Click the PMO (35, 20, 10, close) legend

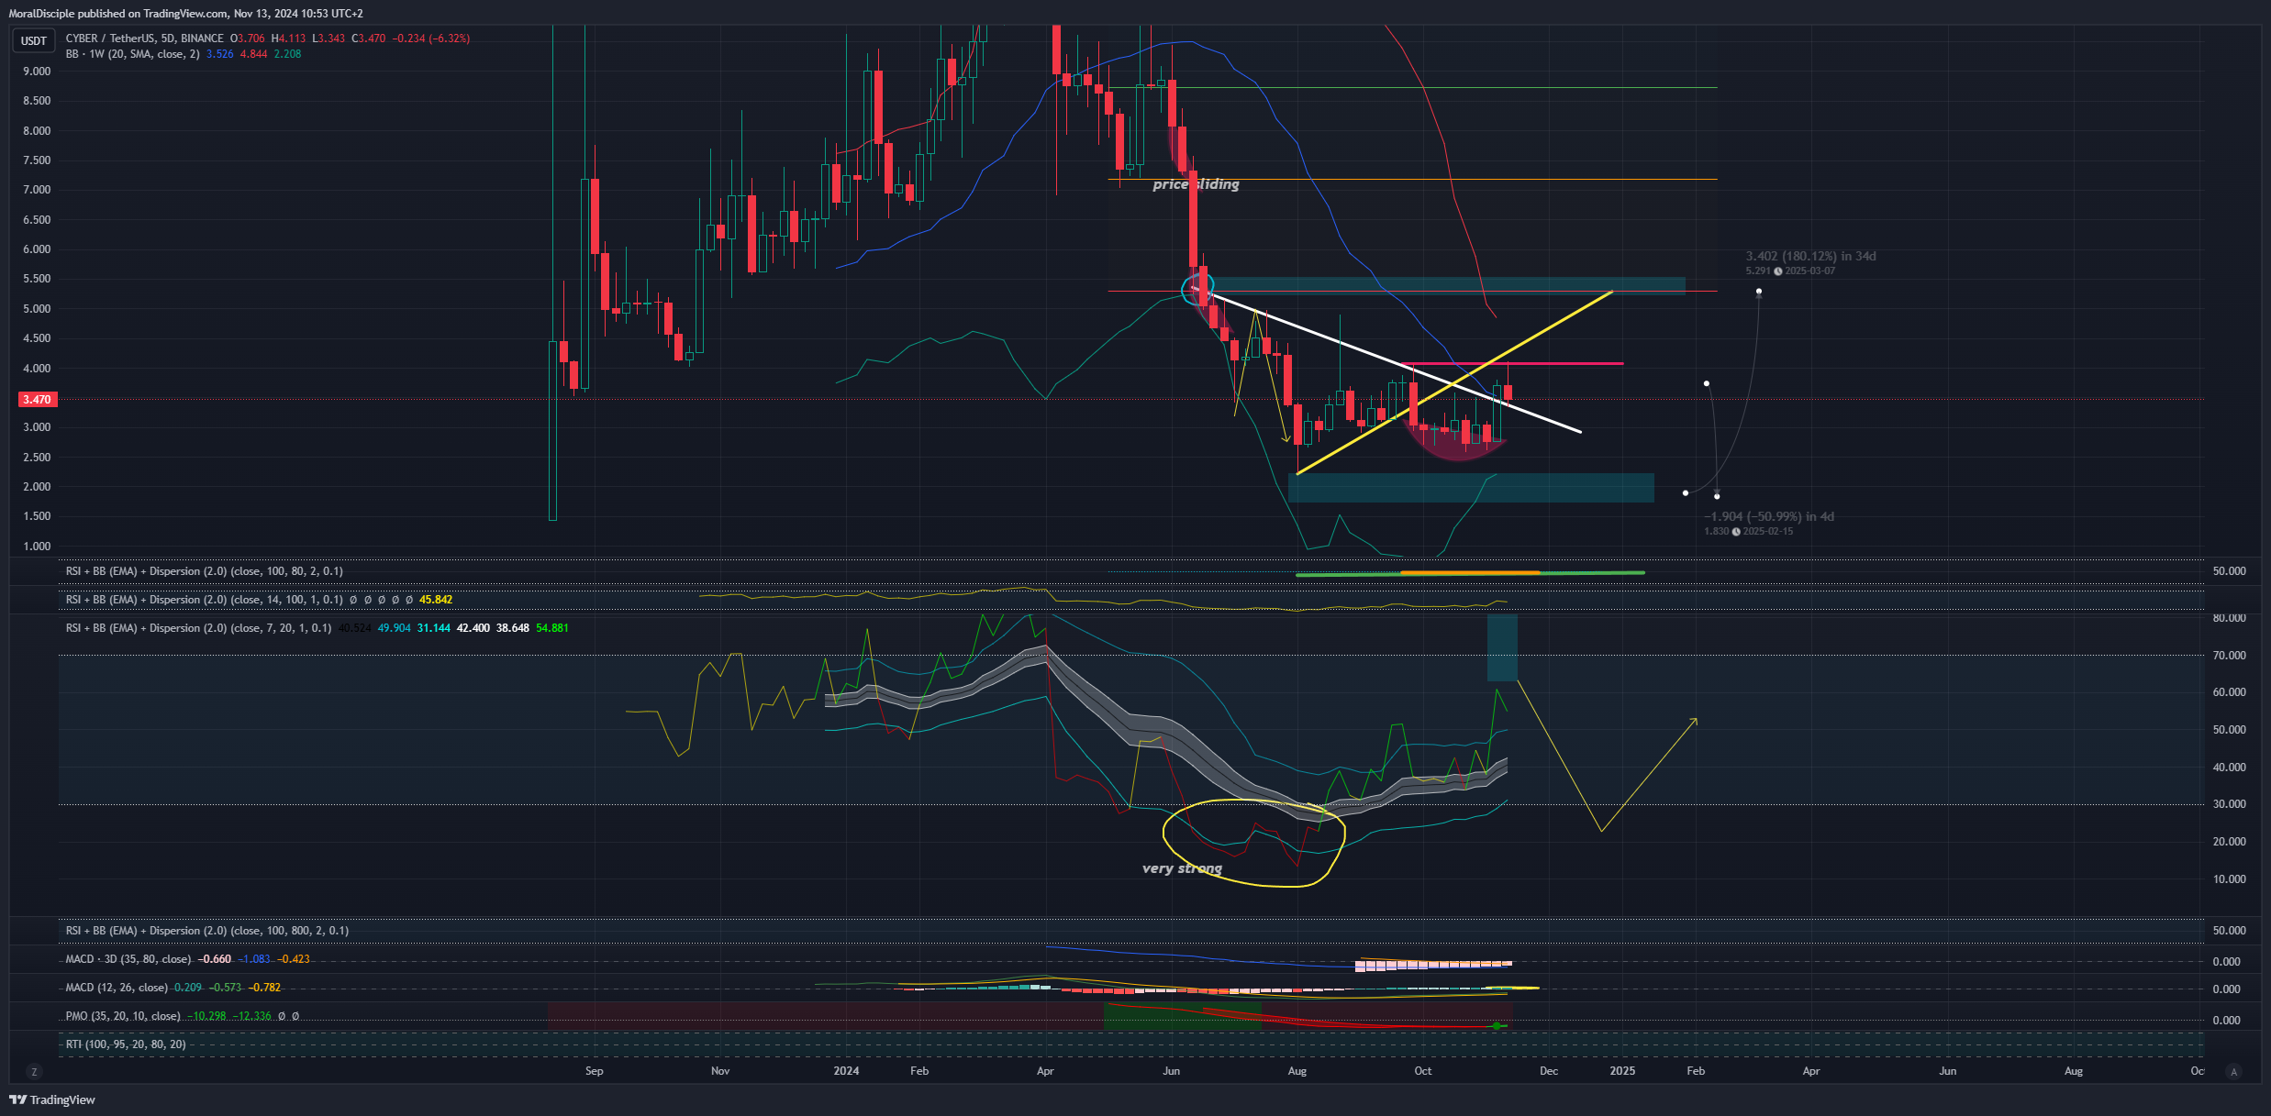[123, 1016]
